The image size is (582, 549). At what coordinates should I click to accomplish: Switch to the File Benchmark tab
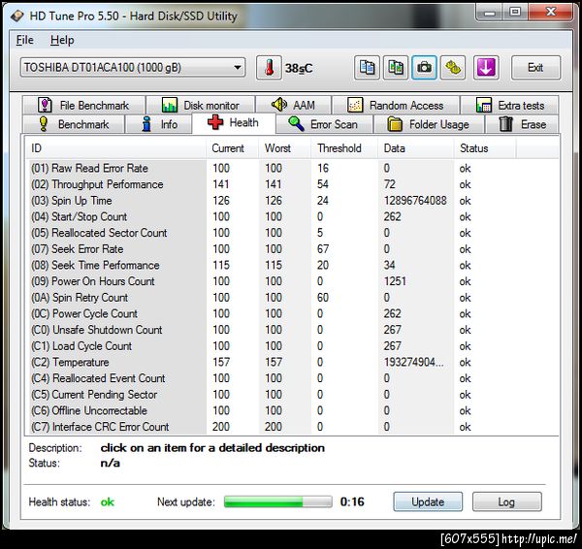pos(83,105)
